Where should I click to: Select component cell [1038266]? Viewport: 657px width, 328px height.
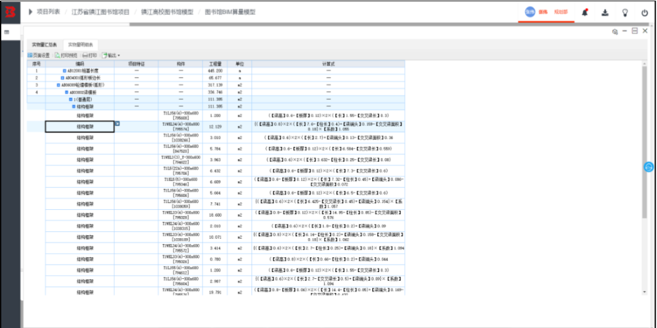pos(181,138)
